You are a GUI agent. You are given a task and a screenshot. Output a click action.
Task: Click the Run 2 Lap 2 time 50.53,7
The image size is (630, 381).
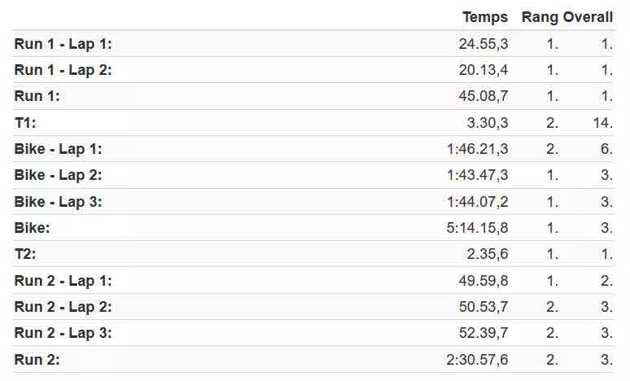pos(483,307)
